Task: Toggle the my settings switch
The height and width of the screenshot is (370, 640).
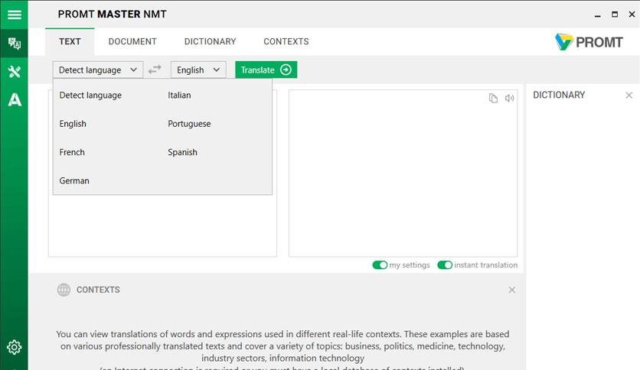Action: tap(380, 265)
